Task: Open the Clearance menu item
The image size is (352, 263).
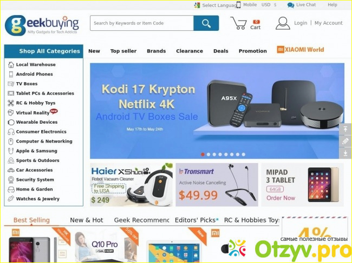Action: tap(190, 51)
